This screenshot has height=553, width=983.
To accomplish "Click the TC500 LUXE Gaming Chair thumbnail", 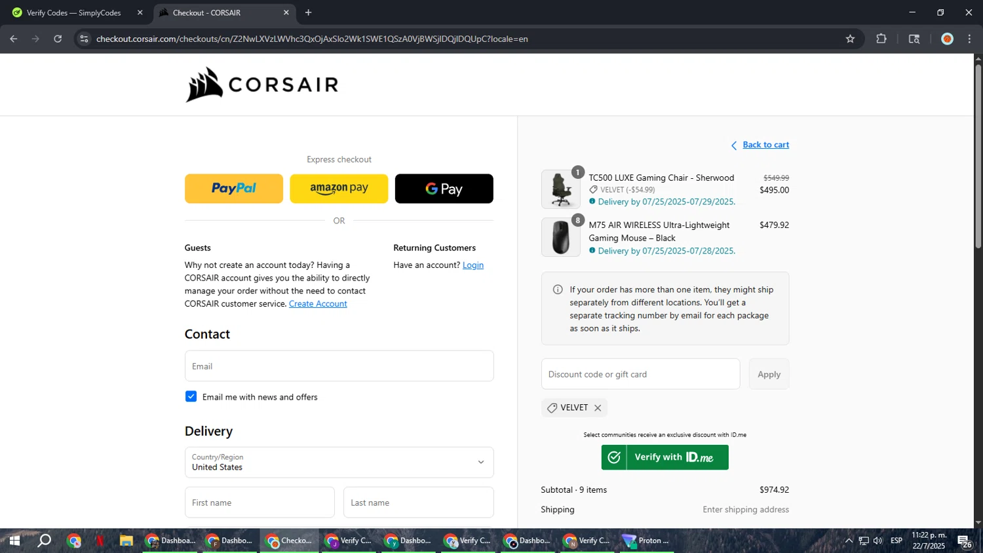I will (561, 189).
